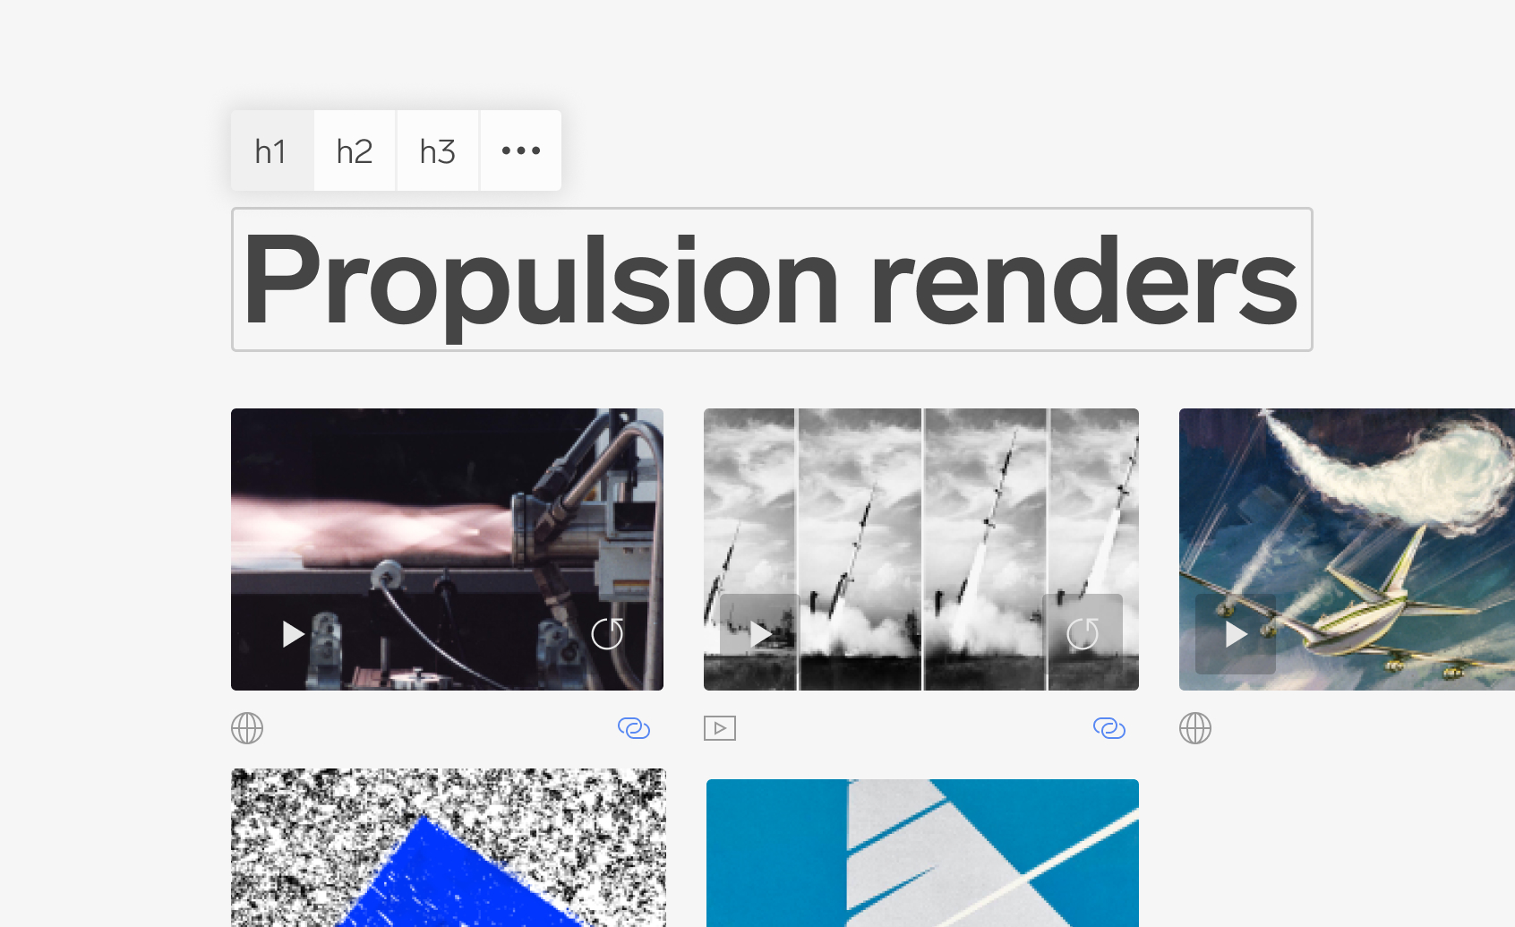Click the globe icon under engine test image
The image size is (1515, 927).
(247, 728)
